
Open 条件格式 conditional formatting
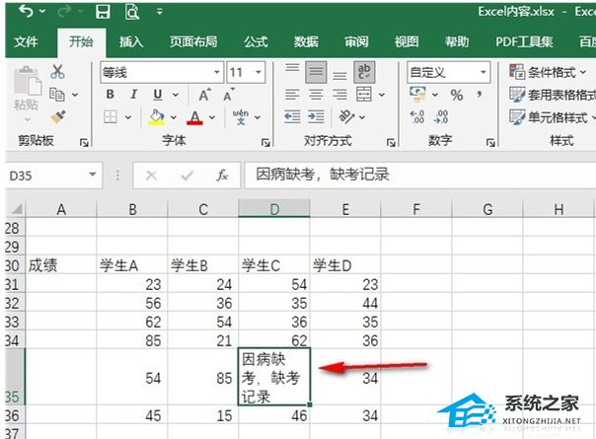pos(548,72)
